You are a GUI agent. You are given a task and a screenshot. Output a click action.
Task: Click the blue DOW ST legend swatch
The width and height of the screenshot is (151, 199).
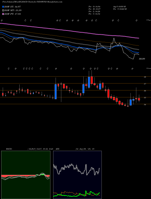3,7
